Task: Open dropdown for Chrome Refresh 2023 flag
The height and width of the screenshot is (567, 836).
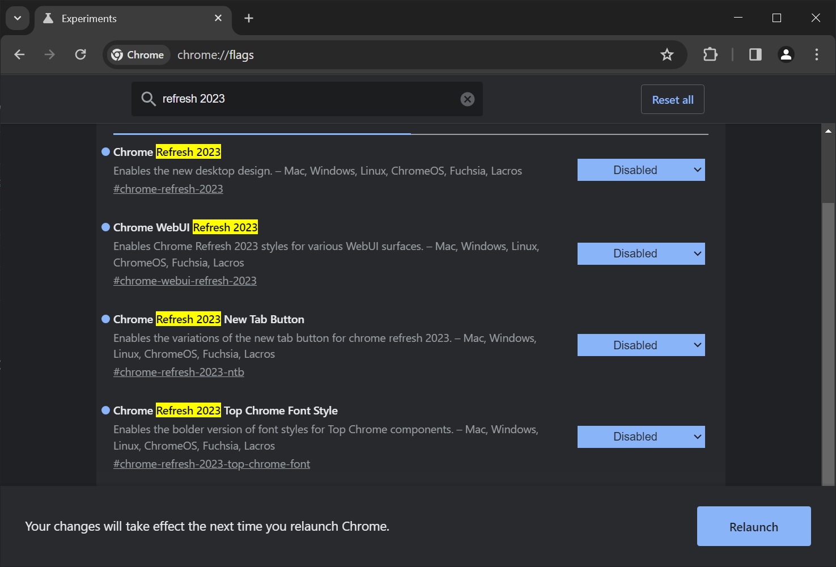Action: [x=641, y=170]
